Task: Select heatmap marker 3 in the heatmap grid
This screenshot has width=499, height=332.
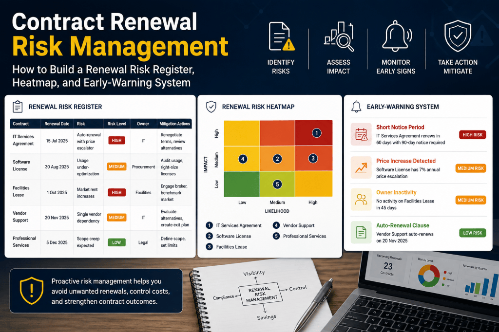Action: click(313, 158)
